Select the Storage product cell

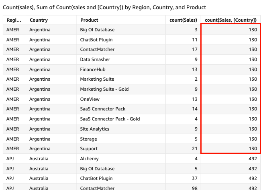[x=88, y=139]
